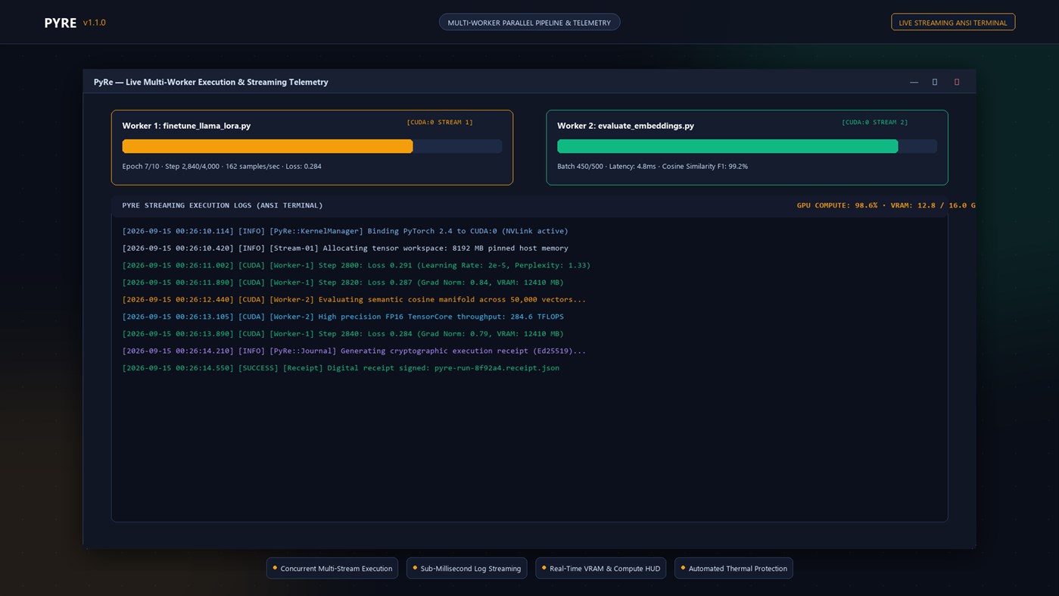Click the GPU COMPUTE and VRAM readout
1059x596 pixels.
(886, 205)
